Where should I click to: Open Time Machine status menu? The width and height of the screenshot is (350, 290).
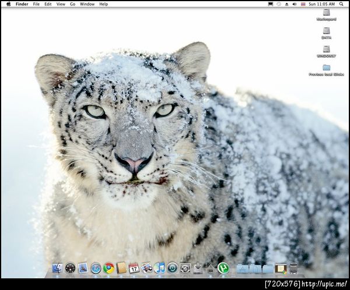click(x=279, y=4)
